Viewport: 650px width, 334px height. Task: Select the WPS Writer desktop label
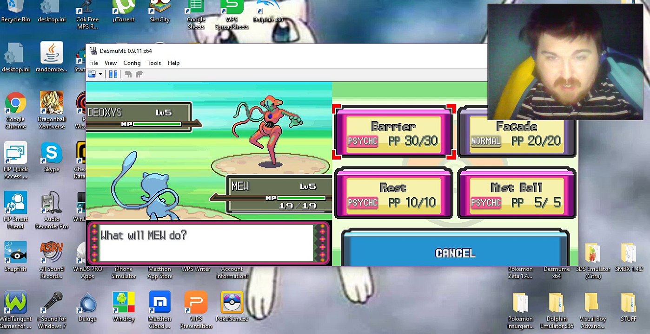point(196,269)
